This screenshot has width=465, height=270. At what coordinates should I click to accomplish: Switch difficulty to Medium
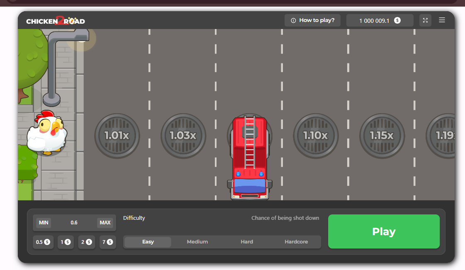[197, 242]
